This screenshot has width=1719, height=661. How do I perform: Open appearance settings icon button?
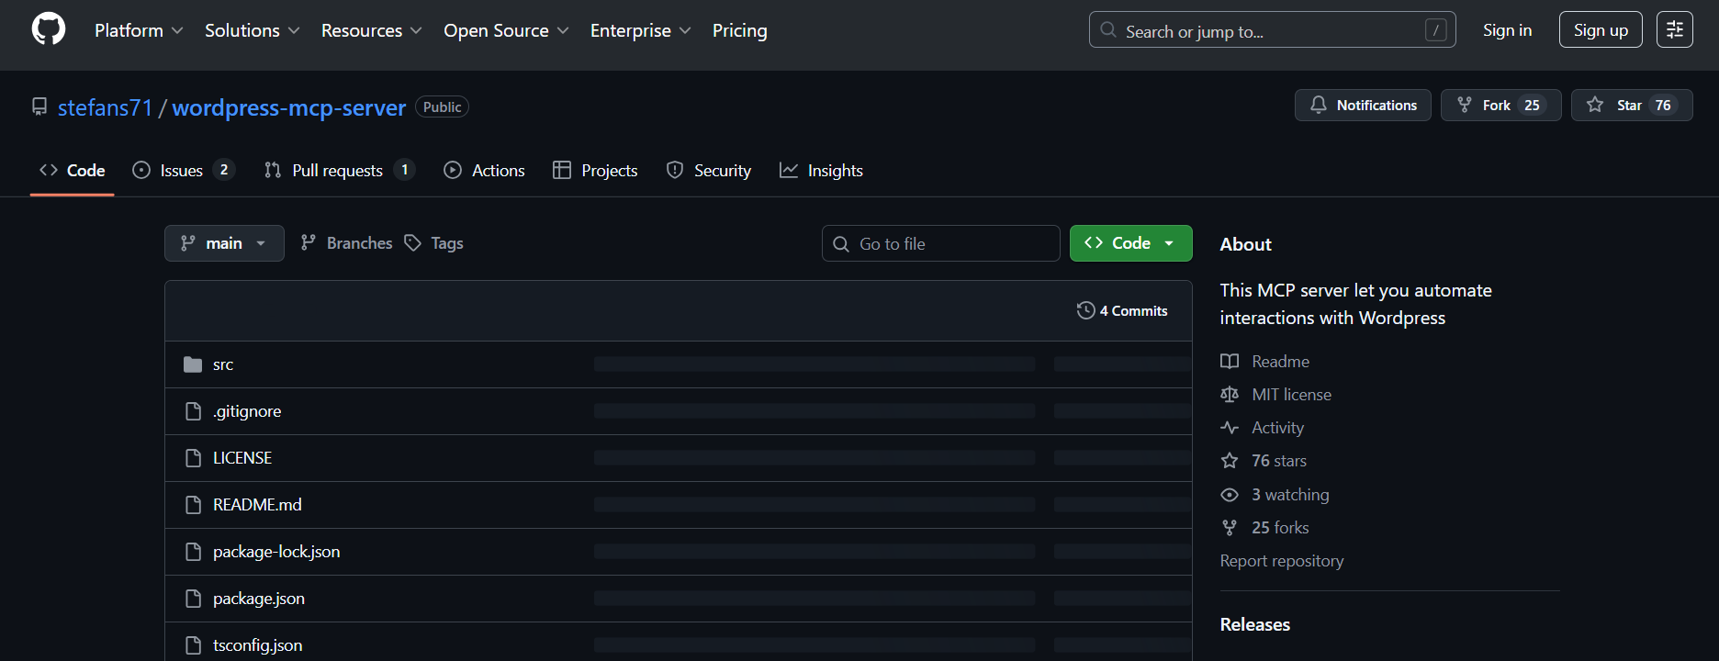[x=1674, y=30]
